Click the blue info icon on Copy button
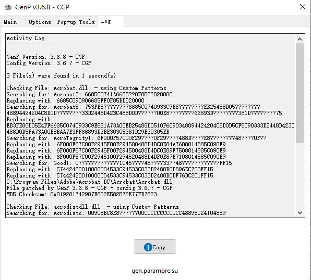The height and width of the screenshot is (280, 311). [148, 247]
